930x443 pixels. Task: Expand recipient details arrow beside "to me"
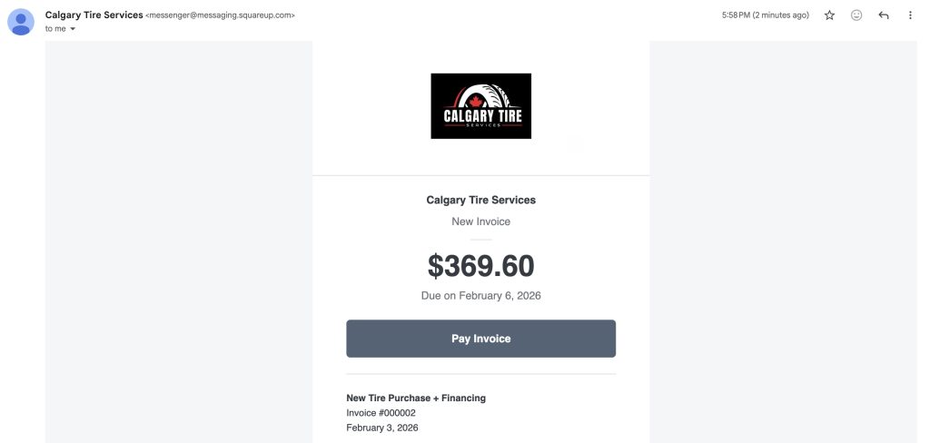(x=73, y=29)
